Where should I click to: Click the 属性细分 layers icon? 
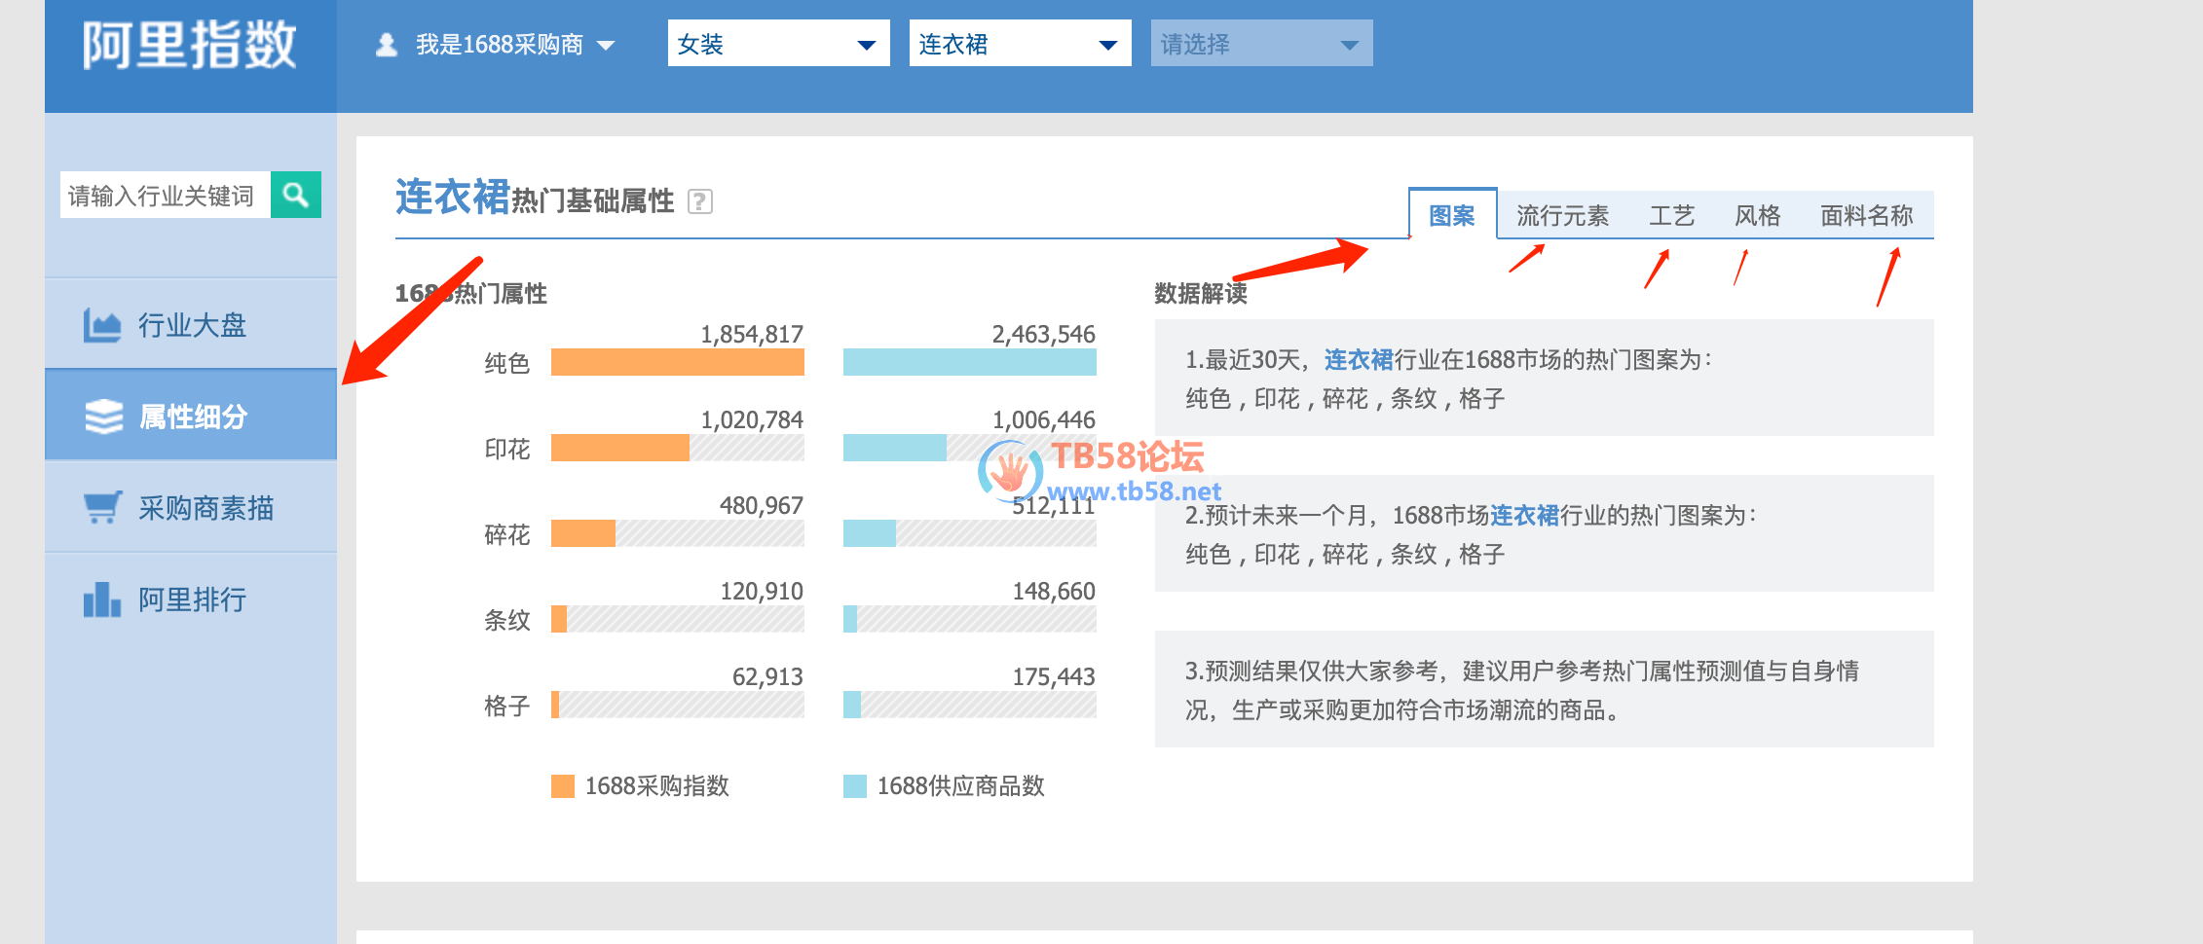pyautogui.click(x=104, y=417)
